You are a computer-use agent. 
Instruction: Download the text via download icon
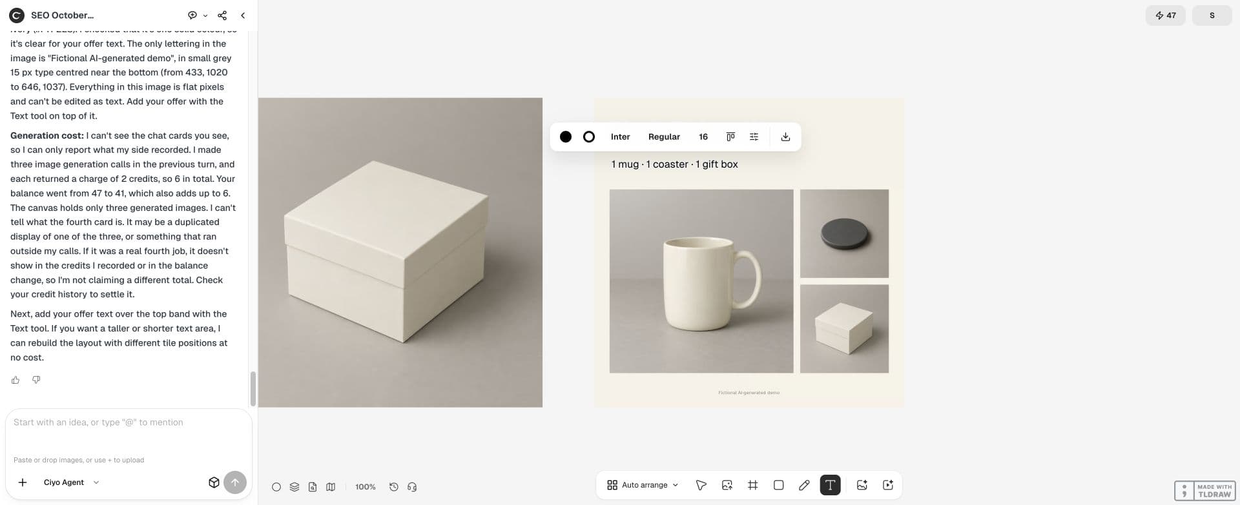[785, 137]
